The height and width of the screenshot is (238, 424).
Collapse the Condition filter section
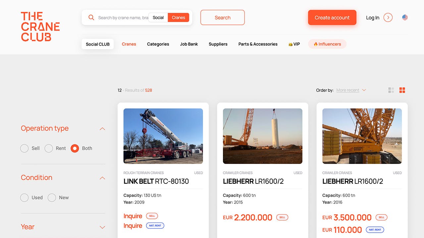click(102, 178)
